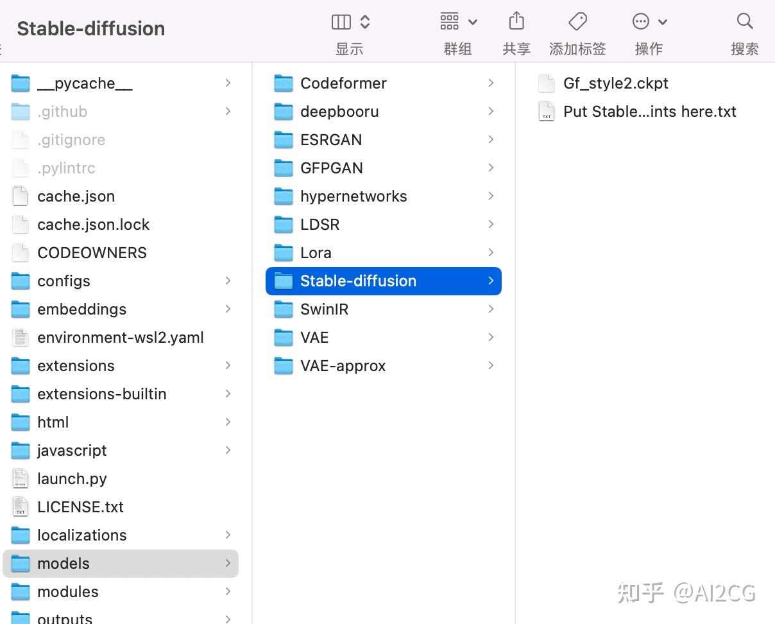Click the environment-wsl2.yaml file name

click(x=121, y=338)
